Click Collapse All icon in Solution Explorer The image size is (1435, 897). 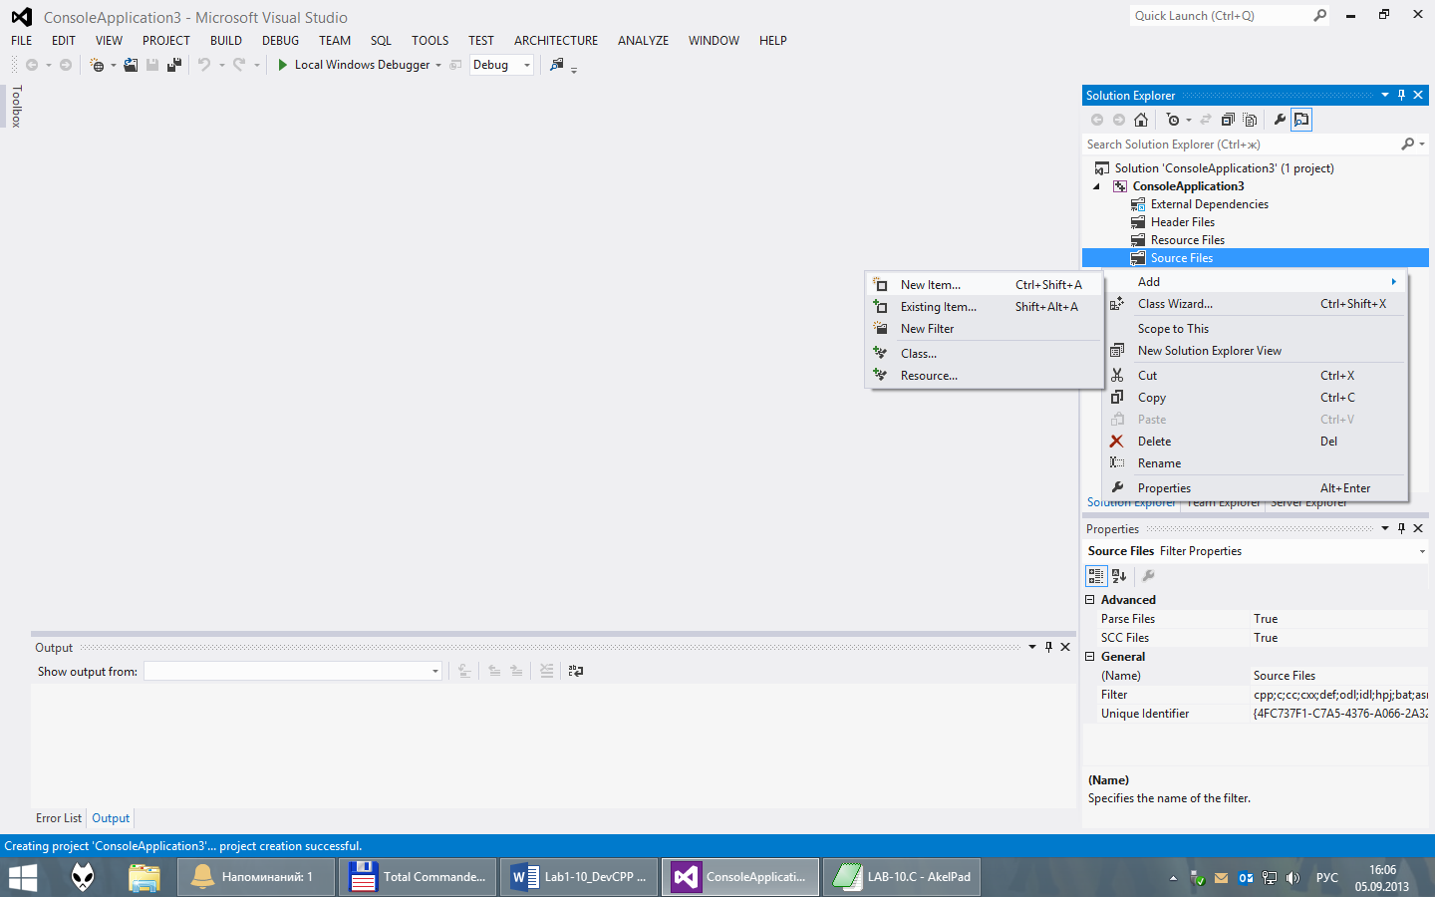tap(1228, 120)
